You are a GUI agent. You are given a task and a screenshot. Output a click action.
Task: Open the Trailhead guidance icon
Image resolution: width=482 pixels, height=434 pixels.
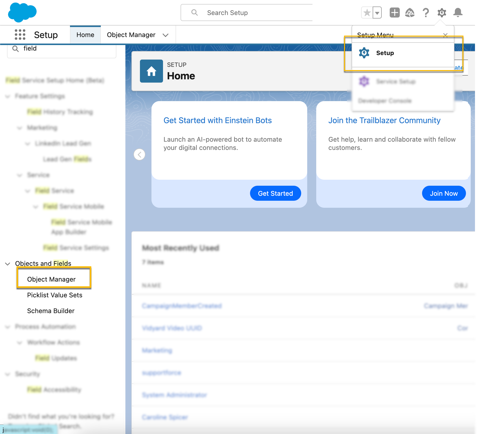pos(410,13)
